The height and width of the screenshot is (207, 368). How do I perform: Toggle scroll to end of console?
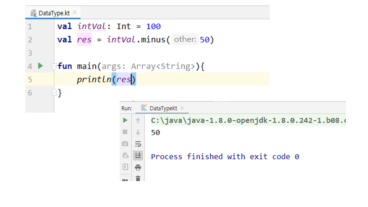point(138,156)
